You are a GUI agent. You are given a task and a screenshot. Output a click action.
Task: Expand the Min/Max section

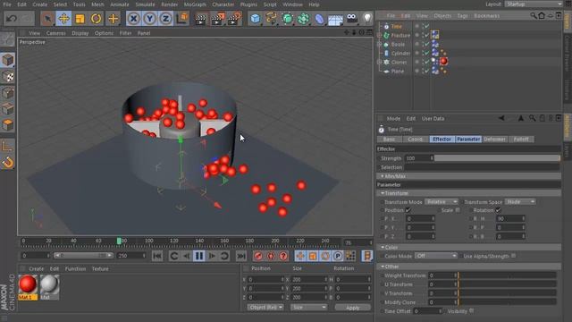coord(382,176)
